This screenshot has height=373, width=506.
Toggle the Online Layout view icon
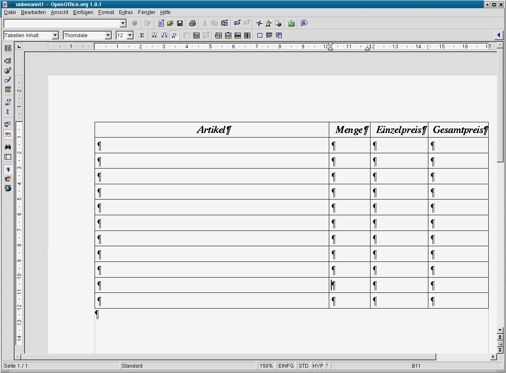click(8, 157)
